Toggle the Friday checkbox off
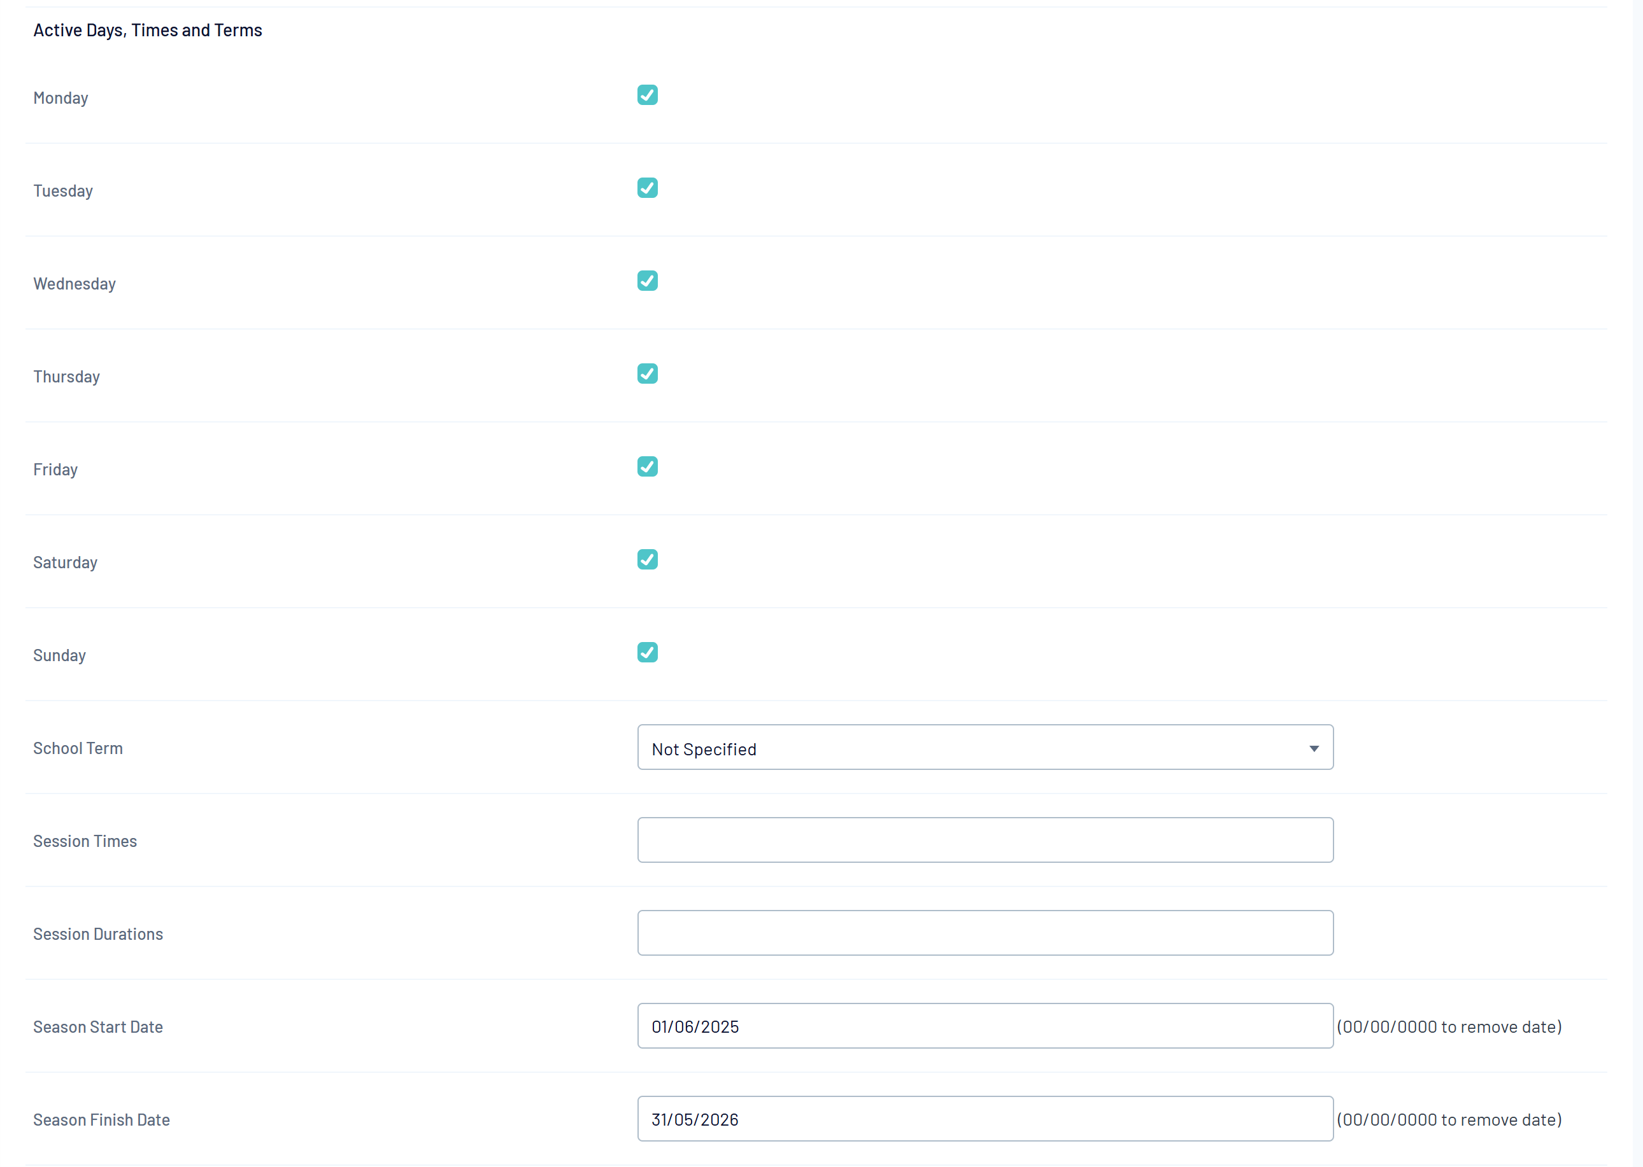This screenshot has width=1643, height=1167. tap(647, 466)
